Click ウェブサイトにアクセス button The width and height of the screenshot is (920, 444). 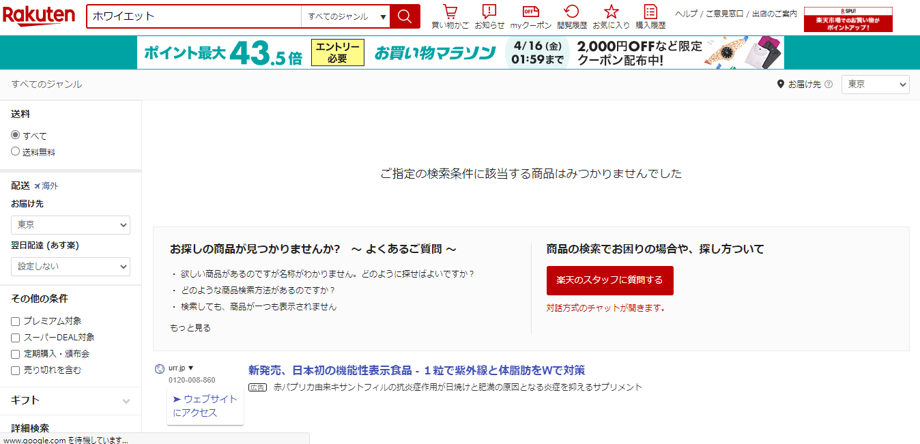coord(205,406)
